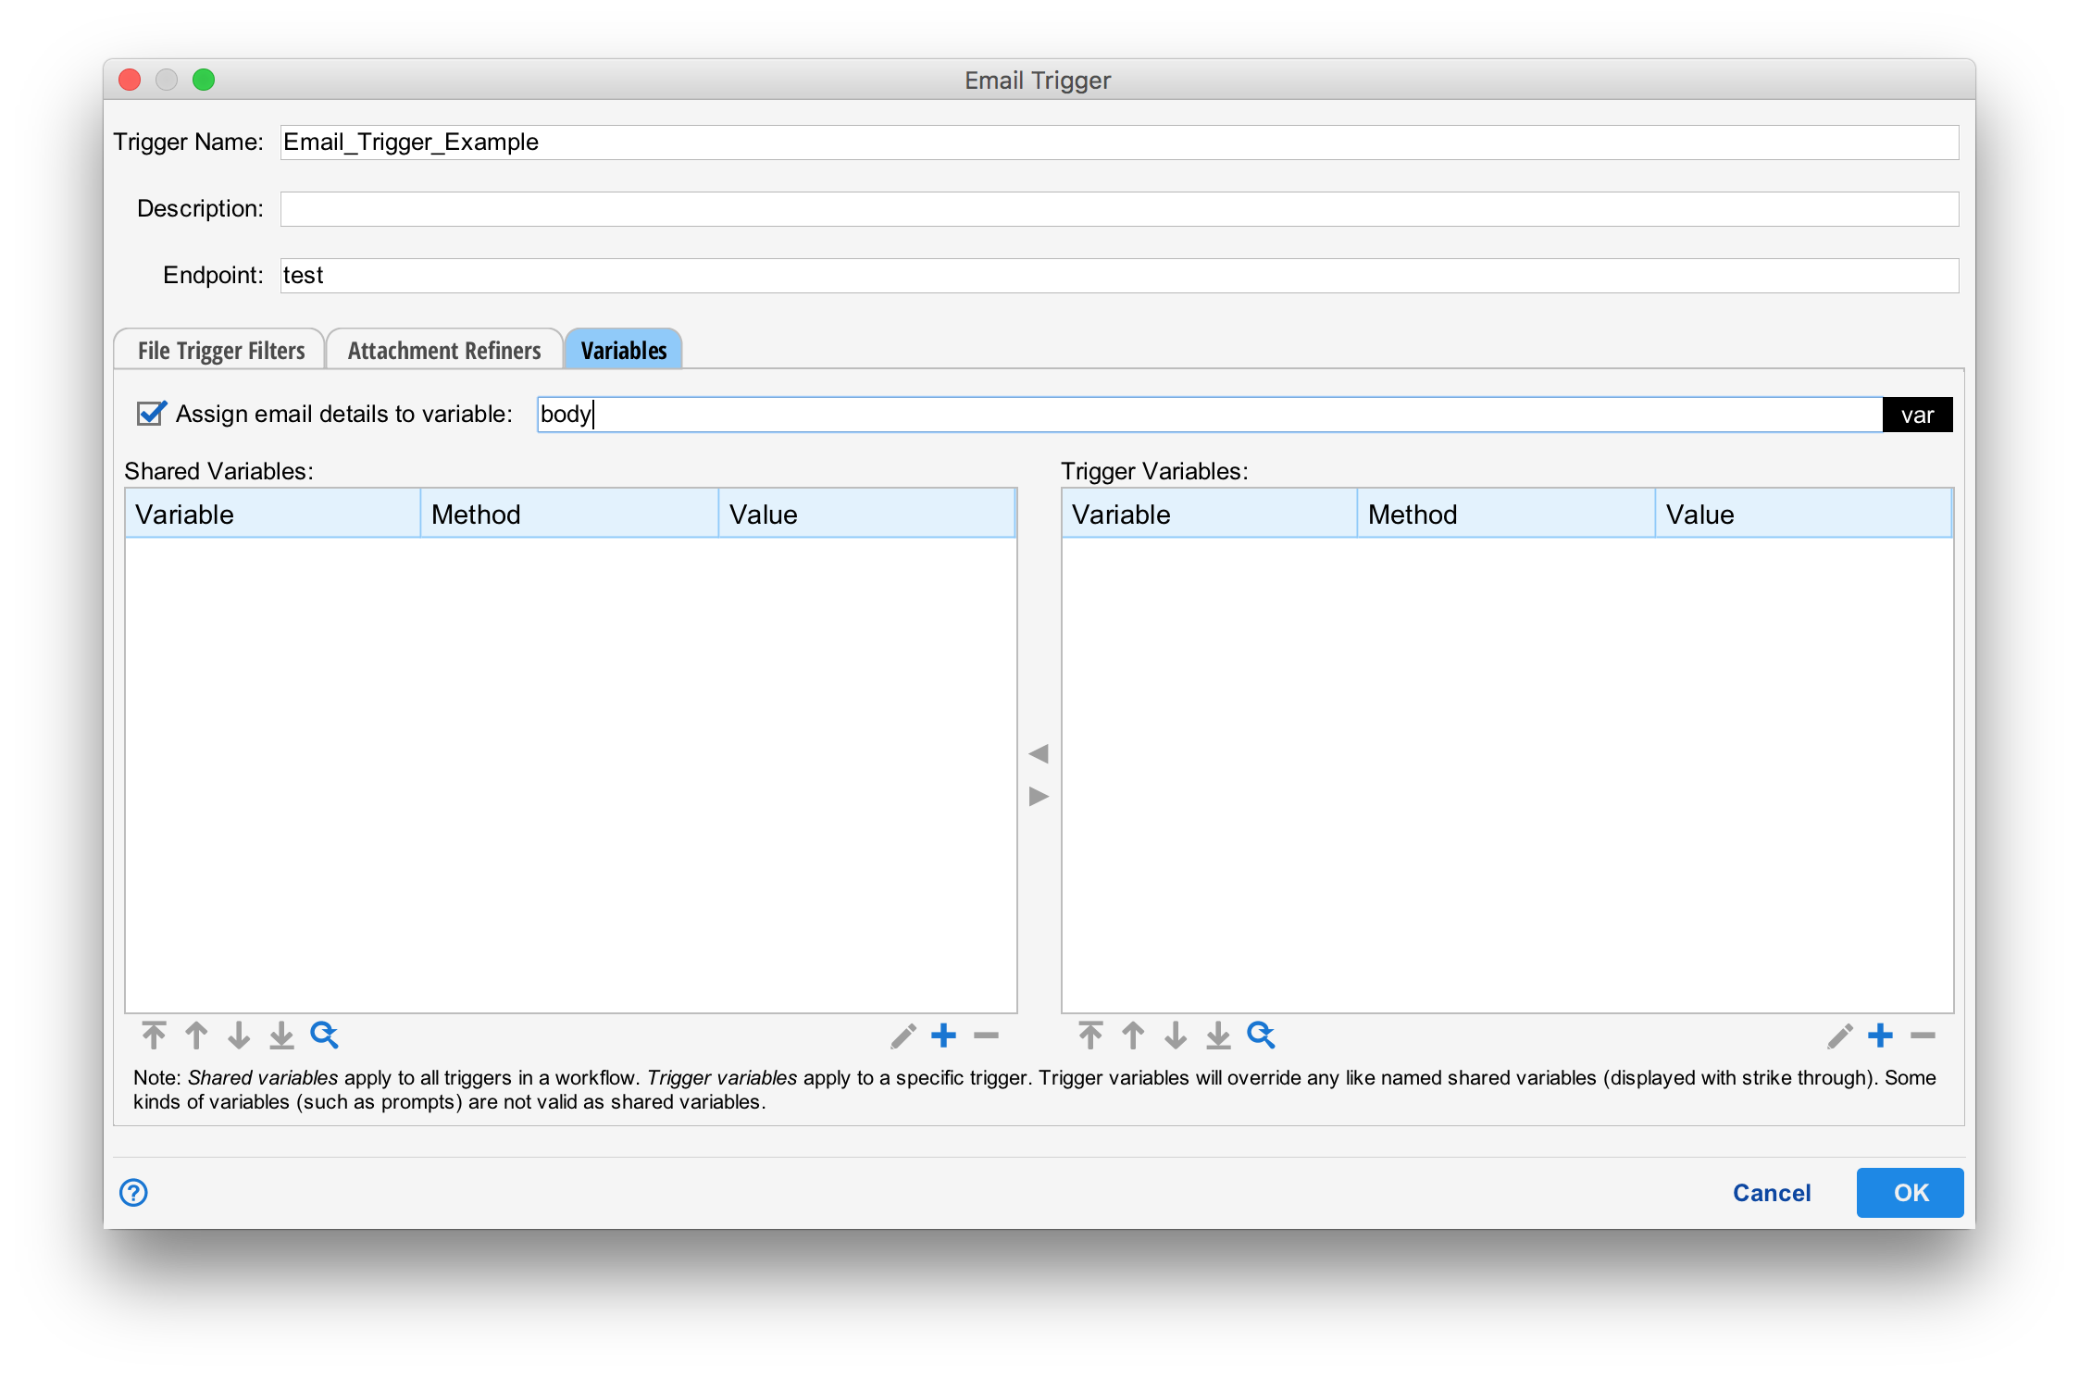This screenshot has height=1377, width=2079.
Task: Remove selected trigger variable with minus
Action: pos(1923,1035)
